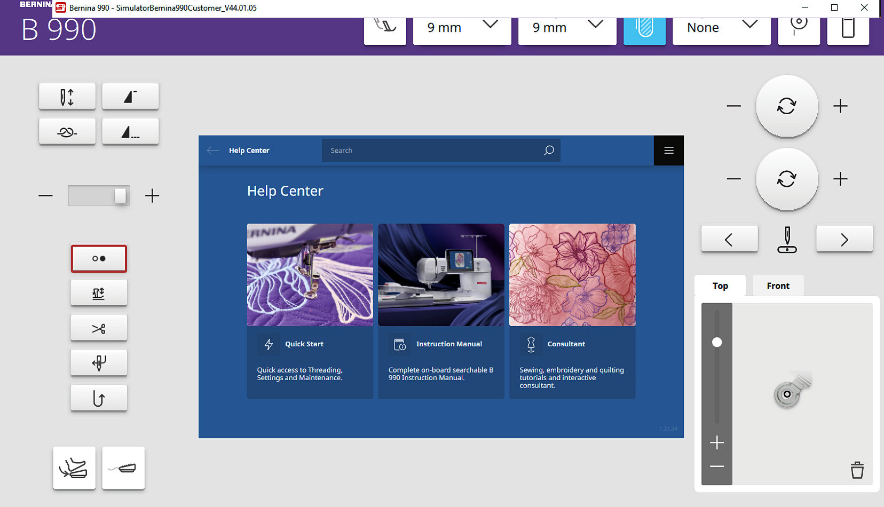884x507 pixels.
Task: Click the upper multifunction knob
Action: pyautogui.click(x=787, y=106)
